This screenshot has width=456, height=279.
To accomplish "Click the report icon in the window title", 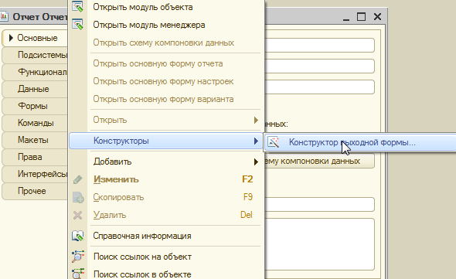I will click(x=4, y=16).
